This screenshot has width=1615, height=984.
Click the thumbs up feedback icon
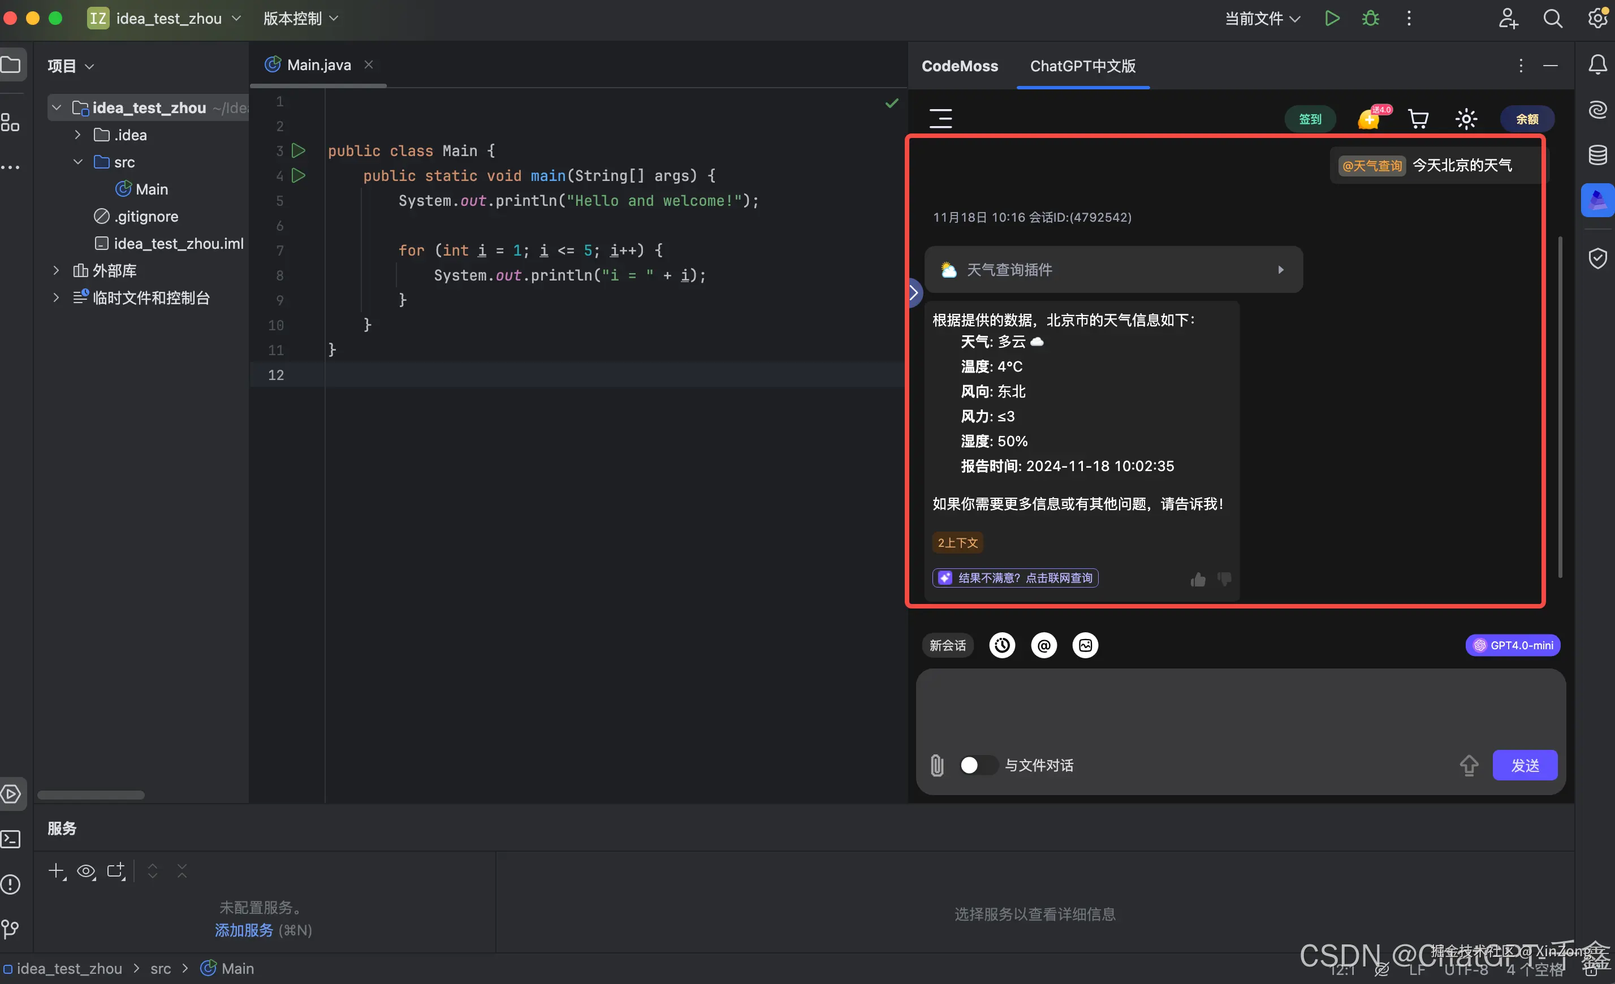click(x=1198, y=579)
